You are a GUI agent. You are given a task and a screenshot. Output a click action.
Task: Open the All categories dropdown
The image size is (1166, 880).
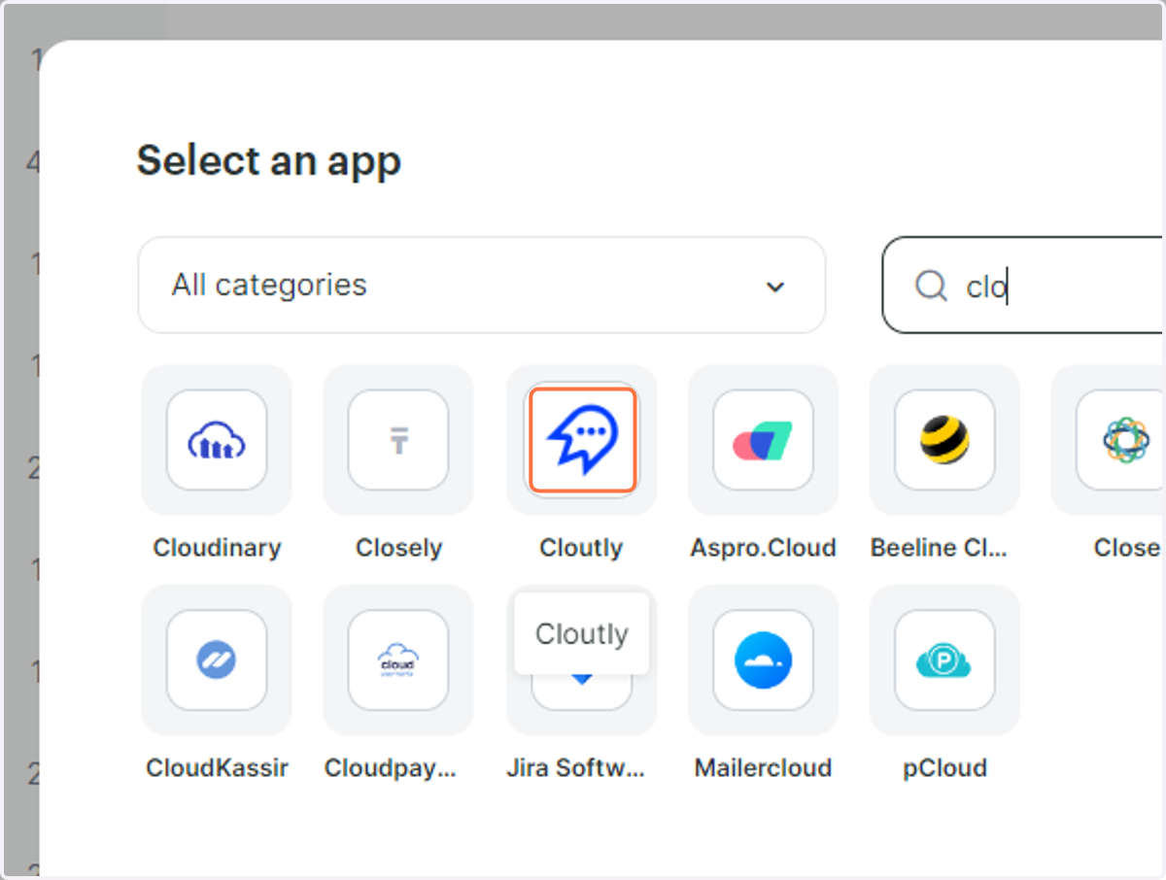click(x=482, y=285)
